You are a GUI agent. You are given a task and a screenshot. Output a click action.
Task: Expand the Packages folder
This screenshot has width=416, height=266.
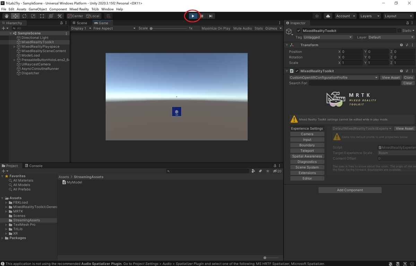click(x=3, y=238)
